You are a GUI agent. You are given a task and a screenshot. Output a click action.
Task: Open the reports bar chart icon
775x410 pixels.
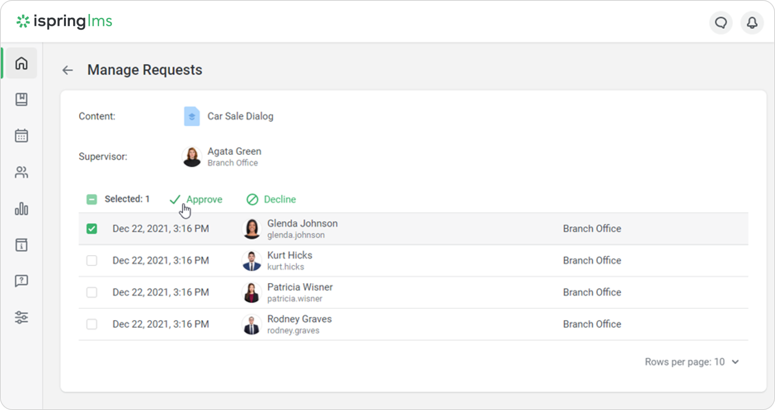click(21, 209)
